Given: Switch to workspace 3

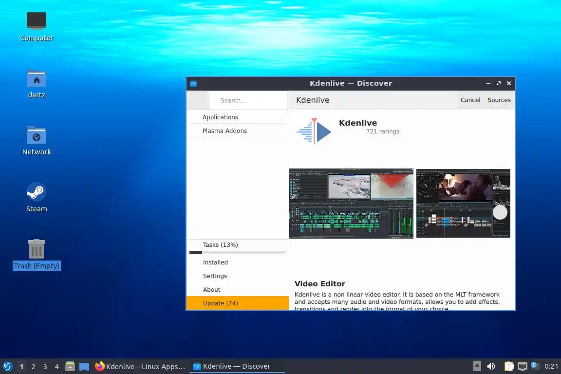Looking at the screenshot, I should click(x=45, y=367).
